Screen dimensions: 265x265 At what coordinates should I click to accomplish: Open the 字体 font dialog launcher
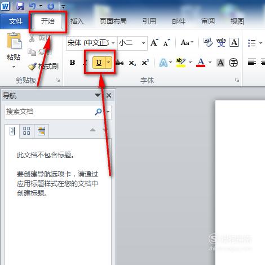(x=237, y=80)
